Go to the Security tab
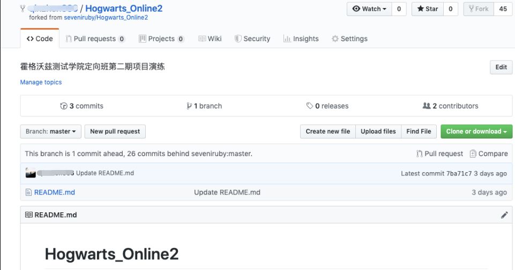This screenshot has width=515, height=270. point(252,38)
